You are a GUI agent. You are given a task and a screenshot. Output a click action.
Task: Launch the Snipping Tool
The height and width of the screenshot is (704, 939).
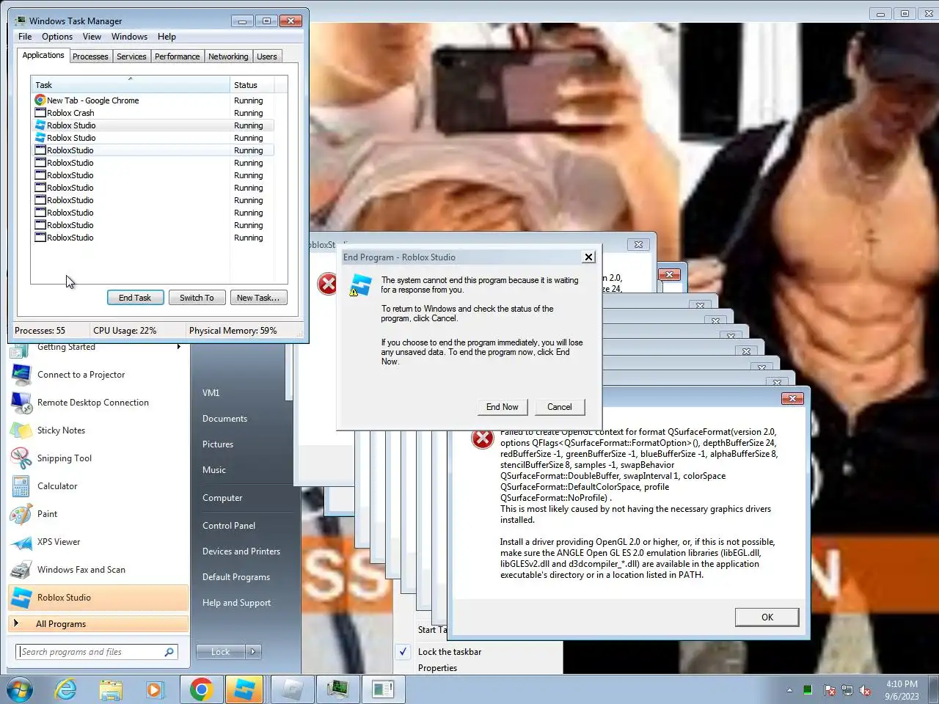coord(98,458)
